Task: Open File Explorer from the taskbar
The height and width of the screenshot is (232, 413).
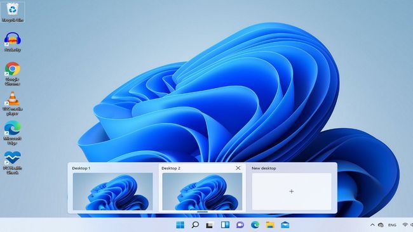Action: 270,225
